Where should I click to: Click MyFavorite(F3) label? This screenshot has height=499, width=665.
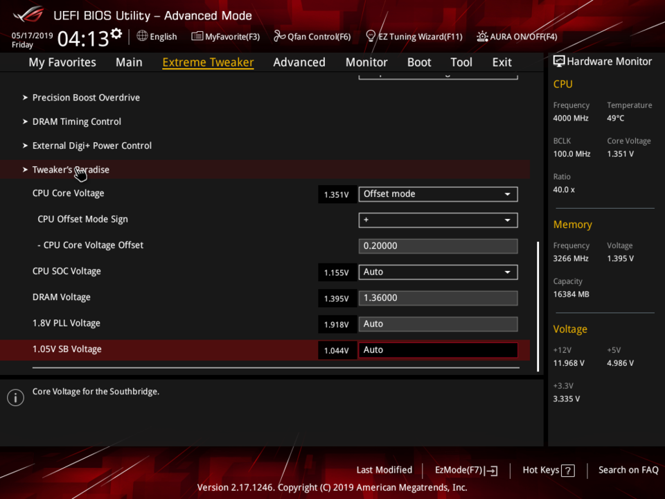tap(233, 37)
